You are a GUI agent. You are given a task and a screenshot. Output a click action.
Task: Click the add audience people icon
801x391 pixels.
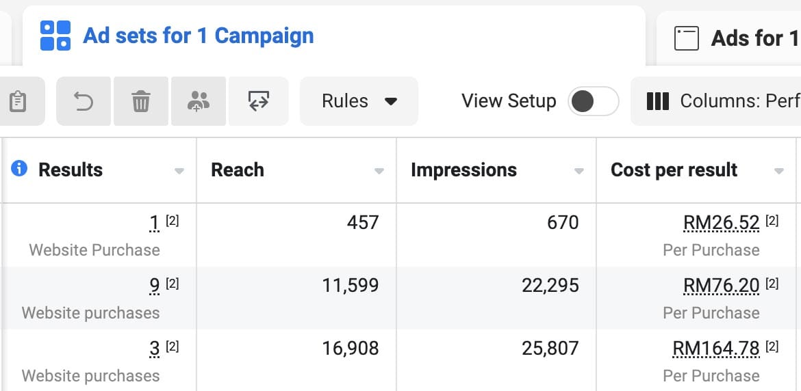199,101
